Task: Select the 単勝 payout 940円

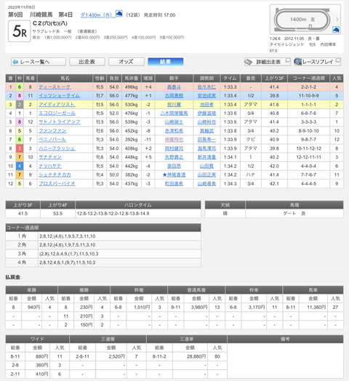Action: pyautogui.click(x=33, y=308)
